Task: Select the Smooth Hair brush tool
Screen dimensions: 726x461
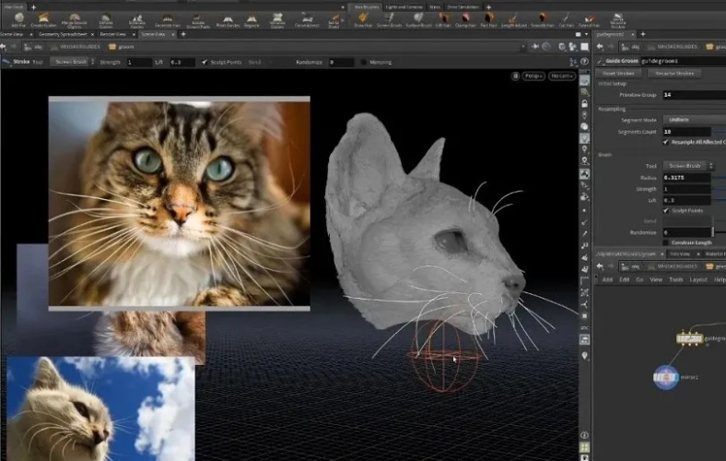Action: coord(541,19)
